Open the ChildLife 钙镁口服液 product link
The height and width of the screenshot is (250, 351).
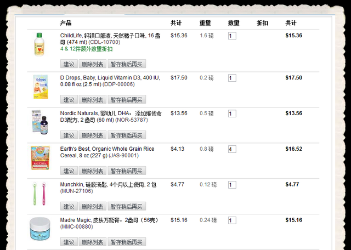click(x=110, y=38)
